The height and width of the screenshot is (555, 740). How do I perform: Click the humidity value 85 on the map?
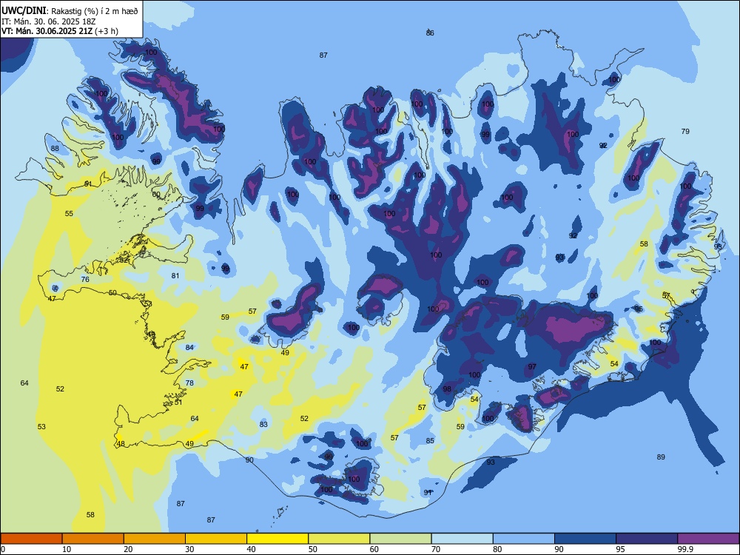(x=430, y=441)
